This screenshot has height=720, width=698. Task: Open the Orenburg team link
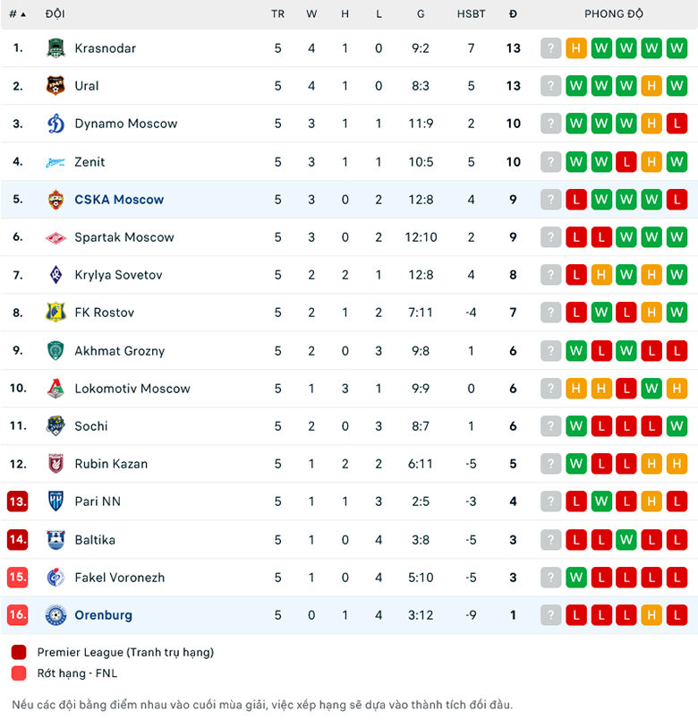click(x=103, y=615)
